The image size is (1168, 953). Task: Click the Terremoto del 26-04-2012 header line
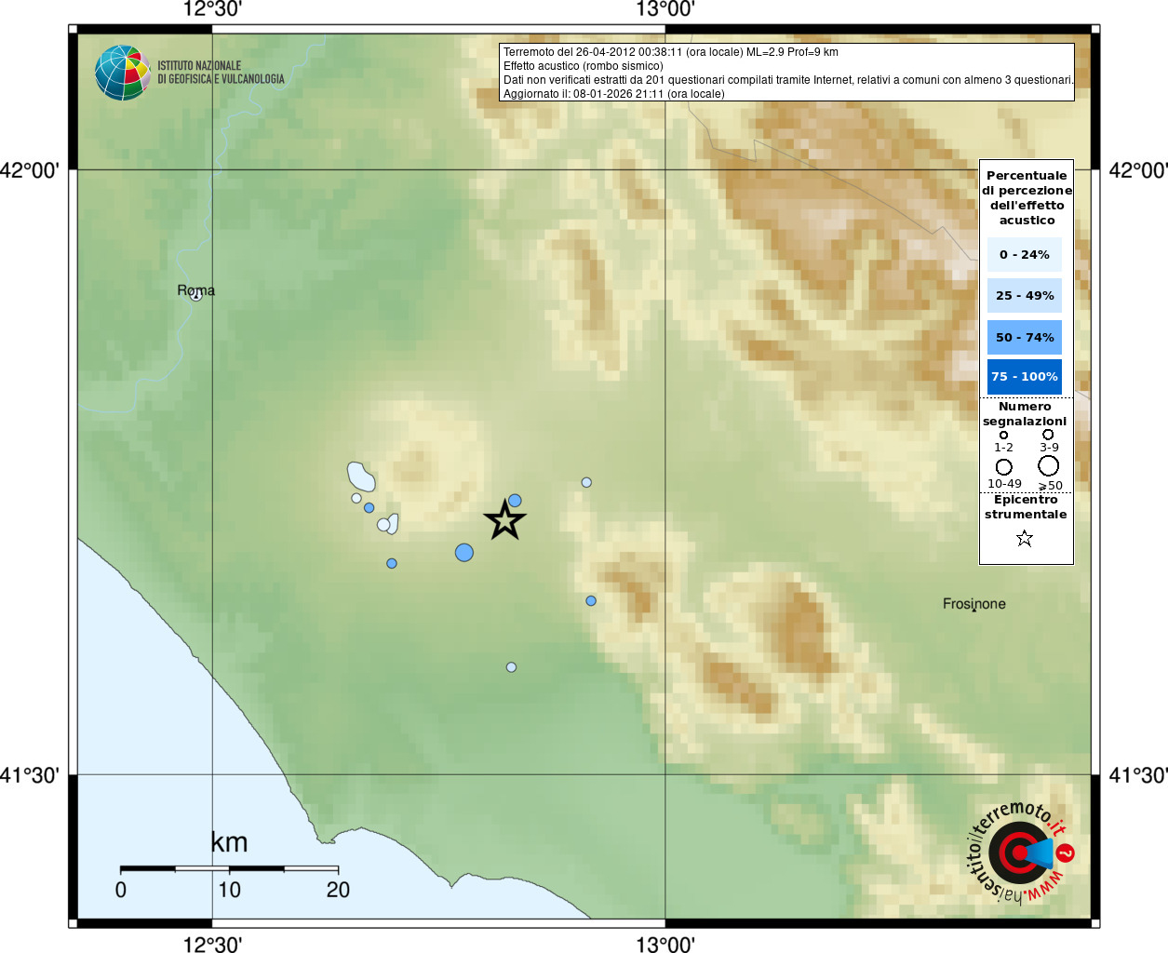click(x=671, y=52)
